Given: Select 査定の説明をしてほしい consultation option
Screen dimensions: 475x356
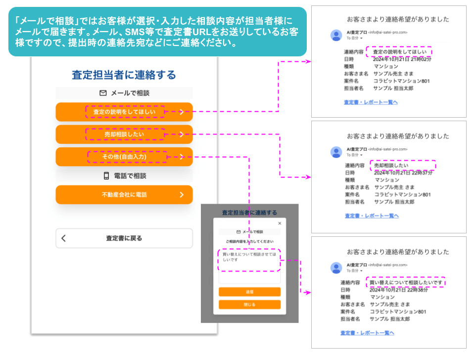Looking at the screenshot, I should click(x=124, y=112).
